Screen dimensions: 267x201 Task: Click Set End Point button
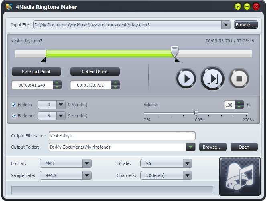click(x=95, y=72)
